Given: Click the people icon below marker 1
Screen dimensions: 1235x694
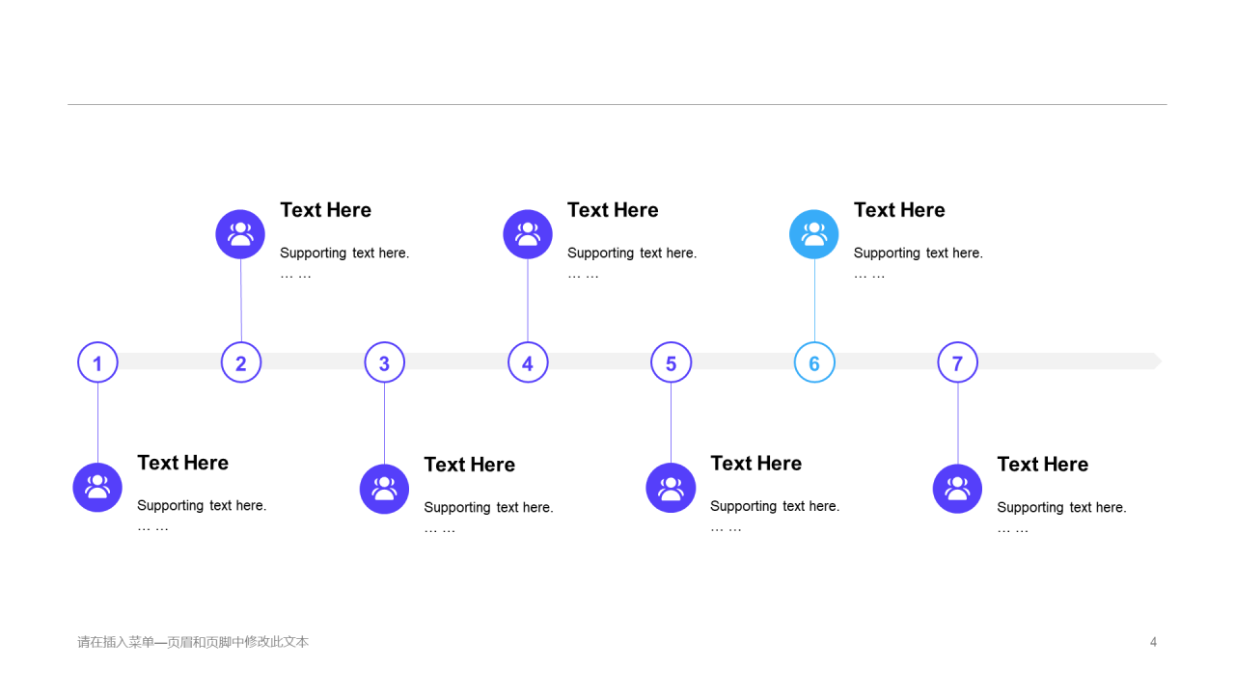Looking at the screenshot, I should pos(97,488).
